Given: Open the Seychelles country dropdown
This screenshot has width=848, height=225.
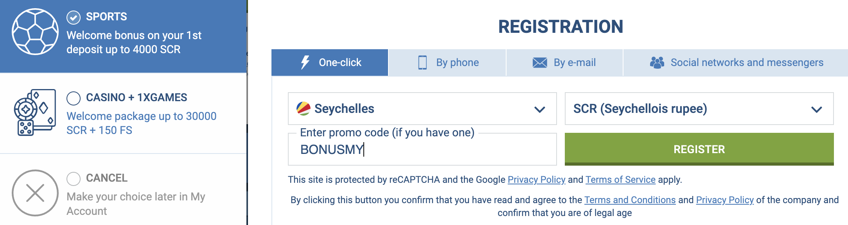Looking at the screenshot, I should [x=422, y=109].
